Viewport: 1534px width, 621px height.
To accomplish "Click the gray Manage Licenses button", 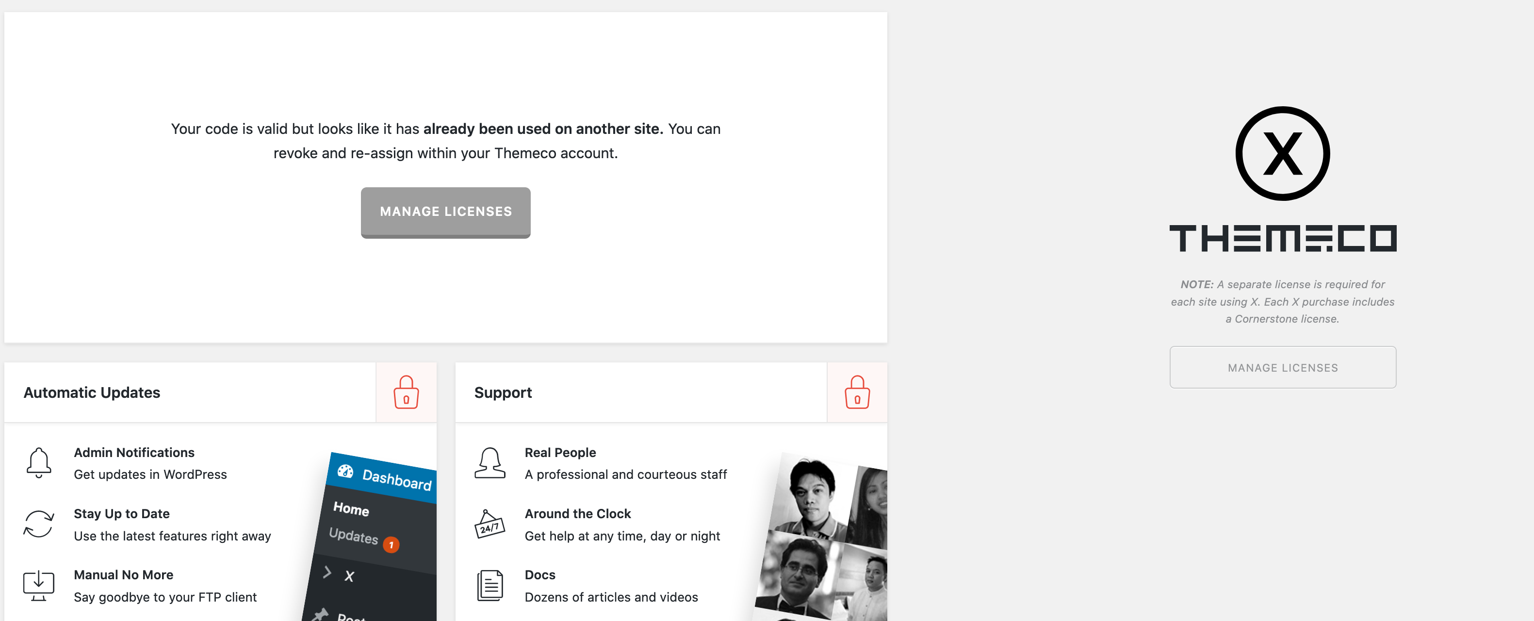I will [x=445, y=212].
